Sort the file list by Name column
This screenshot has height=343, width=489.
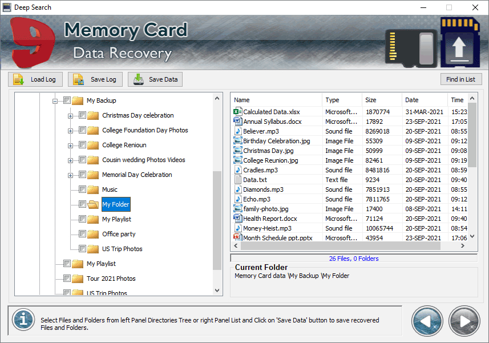pyautogui.click(x=276, y=100)
